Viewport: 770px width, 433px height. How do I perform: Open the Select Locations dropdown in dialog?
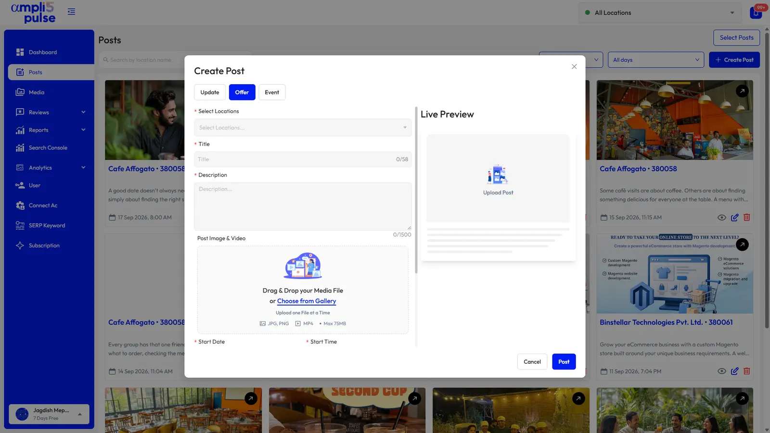coord(303,127)
